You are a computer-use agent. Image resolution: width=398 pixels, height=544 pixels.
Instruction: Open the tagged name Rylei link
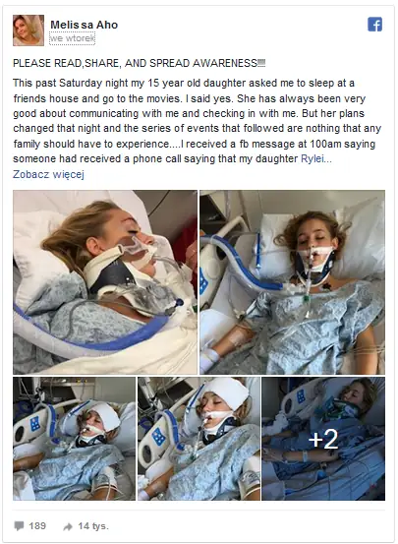(313, 159)
